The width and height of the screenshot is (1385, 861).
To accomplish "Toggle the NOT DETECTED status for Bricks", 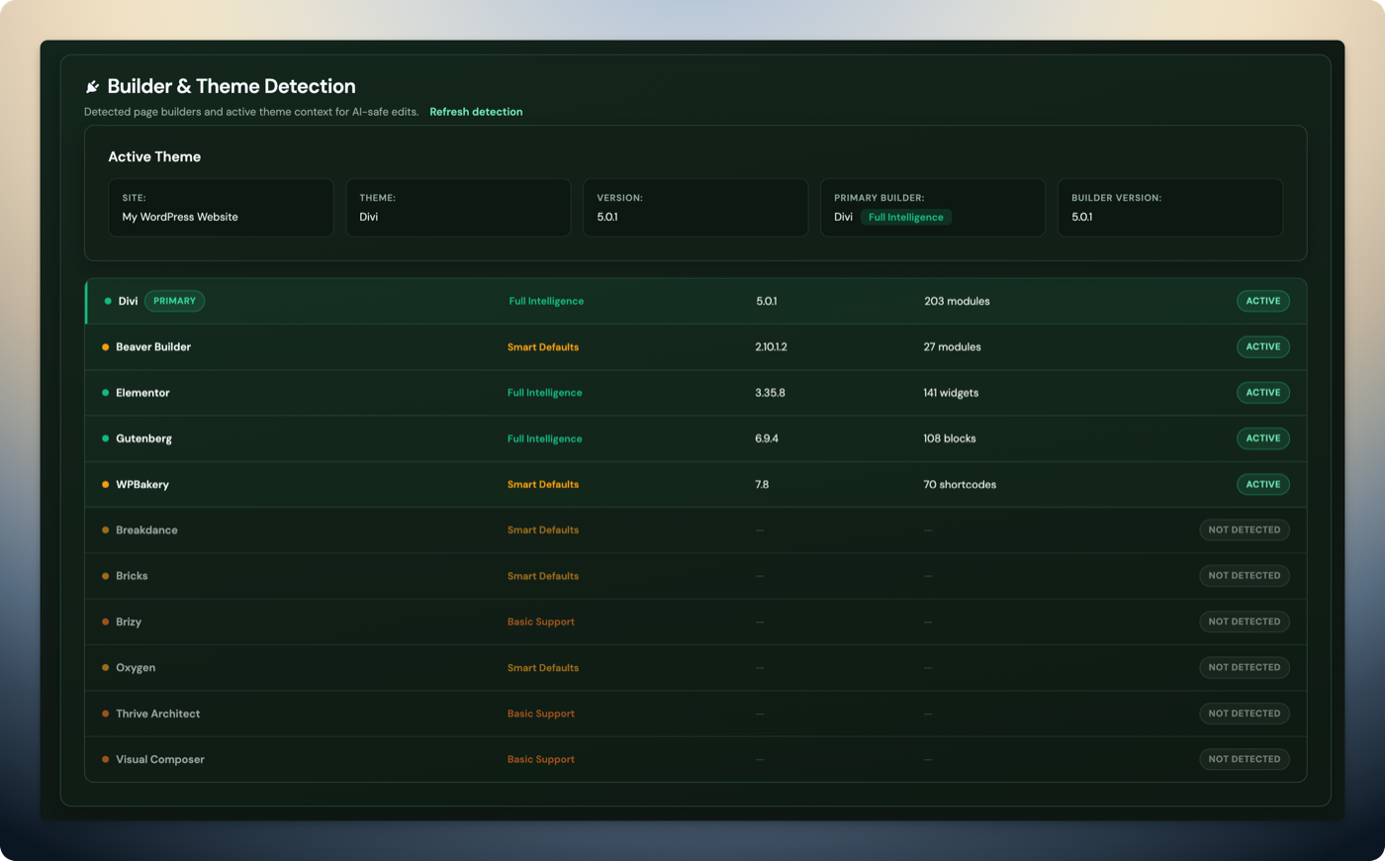I will pyautogui.click(x=1244, y=575).
